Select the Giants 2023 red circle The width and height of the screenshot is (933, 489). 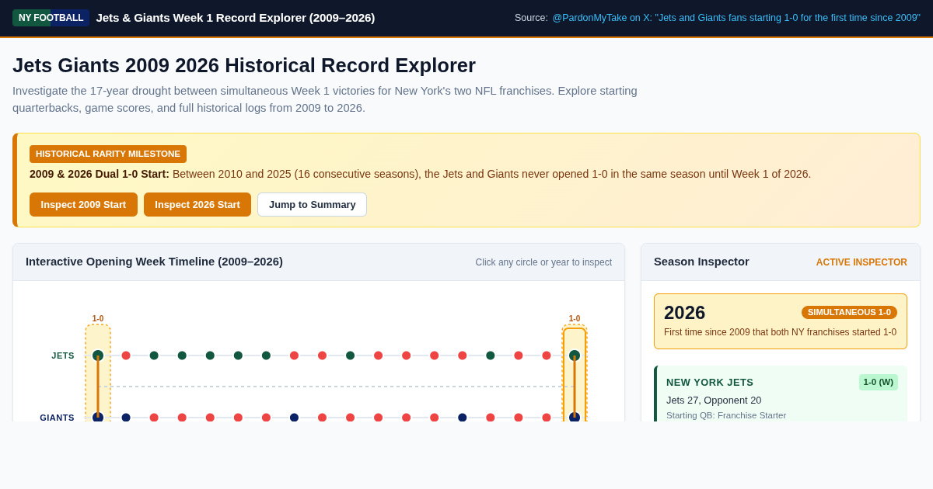(x=490, y=418)
